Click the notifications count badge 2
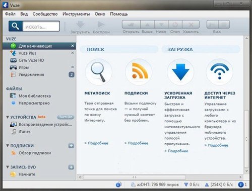 pyautogui.click(x=72, y=74)
